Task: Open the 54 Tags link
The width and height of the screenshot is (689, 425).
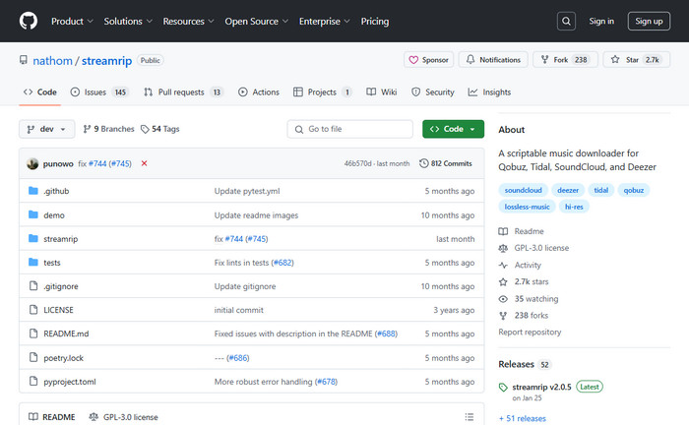Action: click(159, 129)
